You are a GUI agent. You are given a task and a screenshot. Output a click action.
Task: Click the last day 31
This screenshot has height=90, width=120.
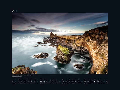(107, 82)
